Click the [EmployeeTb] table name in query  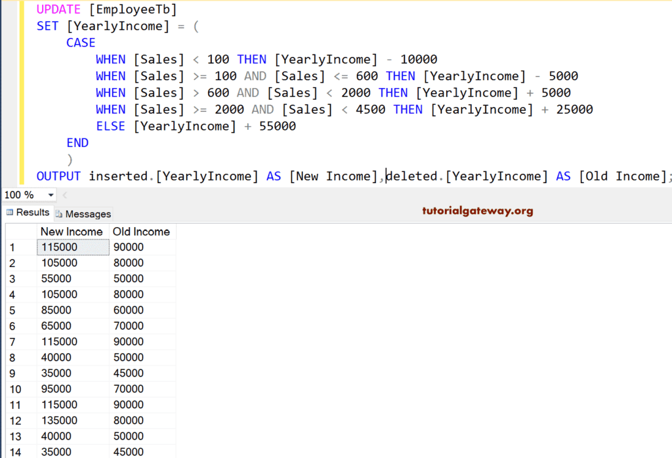(133, 9)
